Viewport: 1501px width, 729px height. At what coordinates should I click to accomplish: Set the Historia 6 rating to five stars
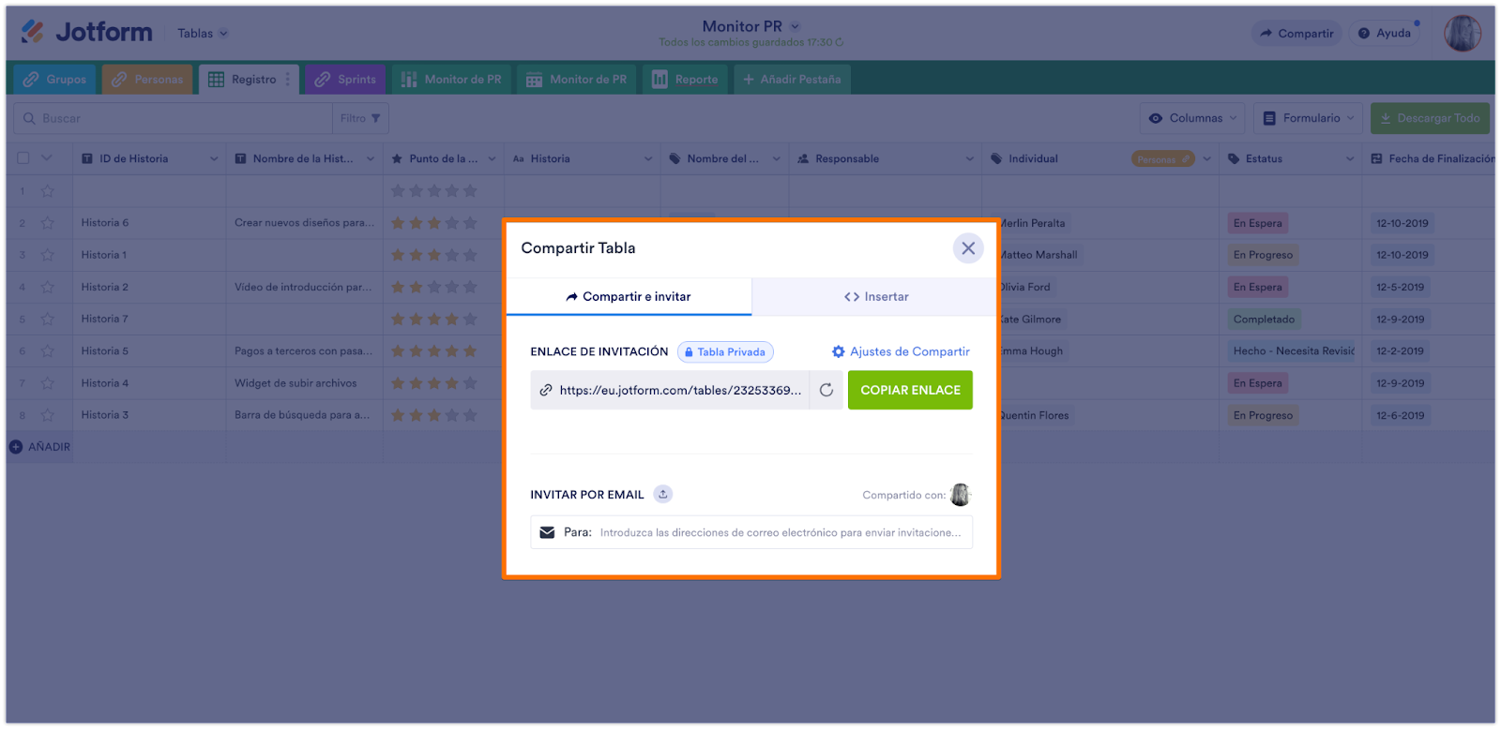pyautogui.click(x=470, y=223)
